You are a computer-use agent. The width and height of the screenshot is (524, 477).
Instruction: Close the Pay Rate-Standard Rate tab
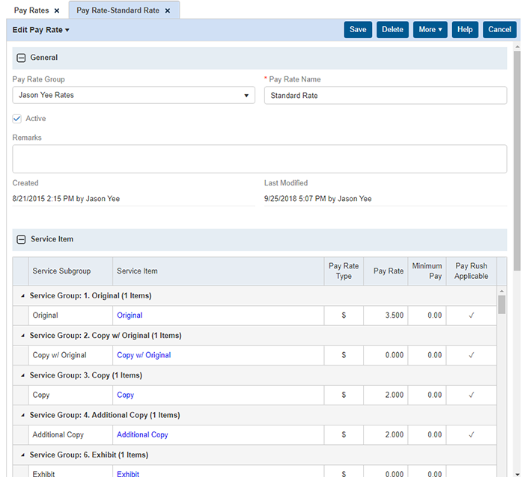coord(168,10)
